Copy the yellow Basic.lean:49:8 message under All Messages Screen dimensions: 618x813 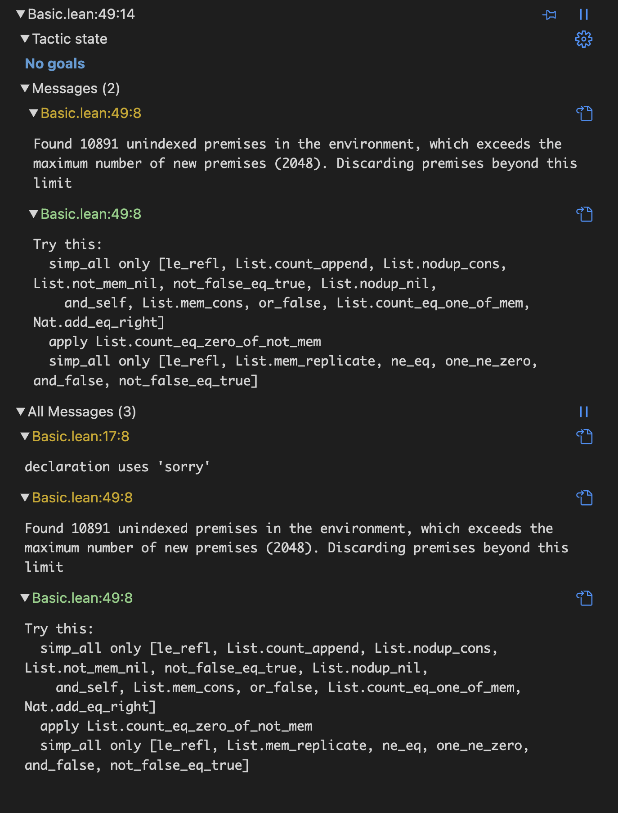584,498
